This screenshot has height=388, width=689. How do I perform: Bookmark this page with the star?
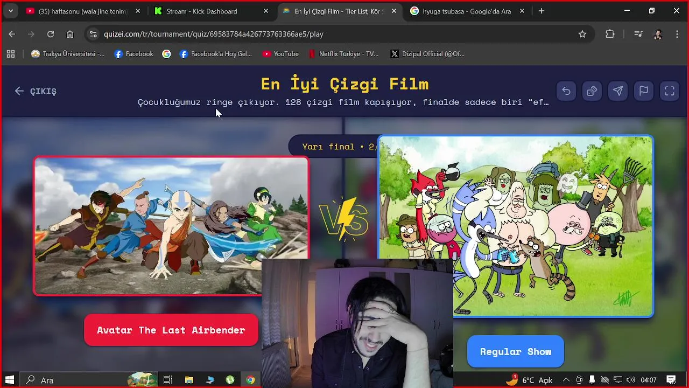tap(582, 34)
